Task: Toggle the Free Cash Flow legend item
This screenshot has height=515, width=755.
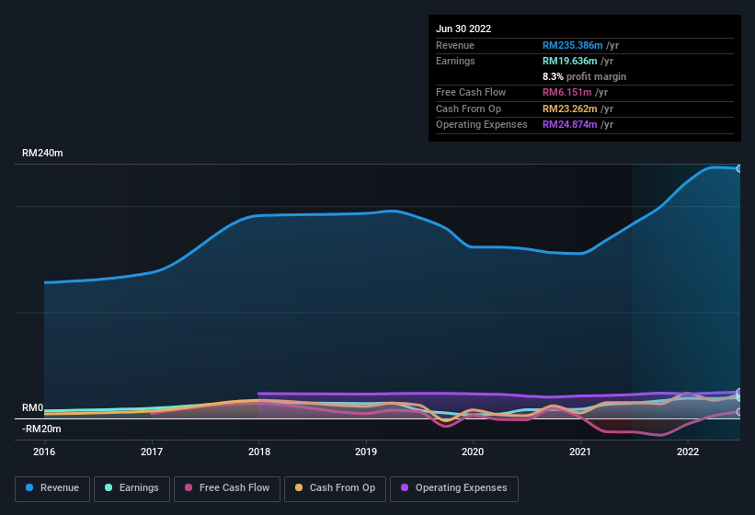Action: click(227, 487)
